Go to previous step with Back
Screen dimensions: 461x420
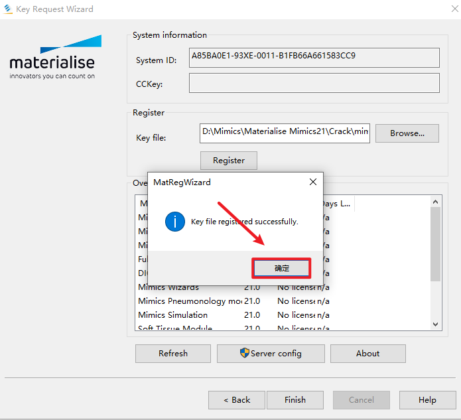[236, 400]
